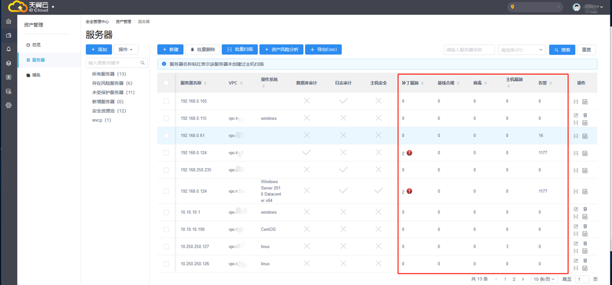Open the 10 条/页 page size dropdown

[544, 279]
